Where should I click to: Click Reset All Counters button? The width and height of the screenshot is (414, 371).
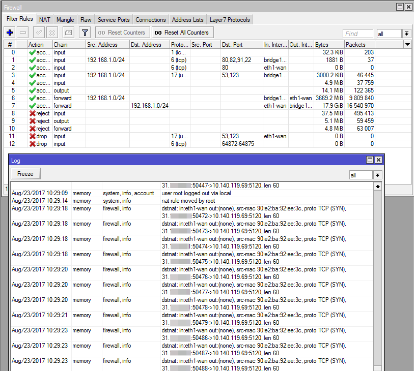pos(183,33)
